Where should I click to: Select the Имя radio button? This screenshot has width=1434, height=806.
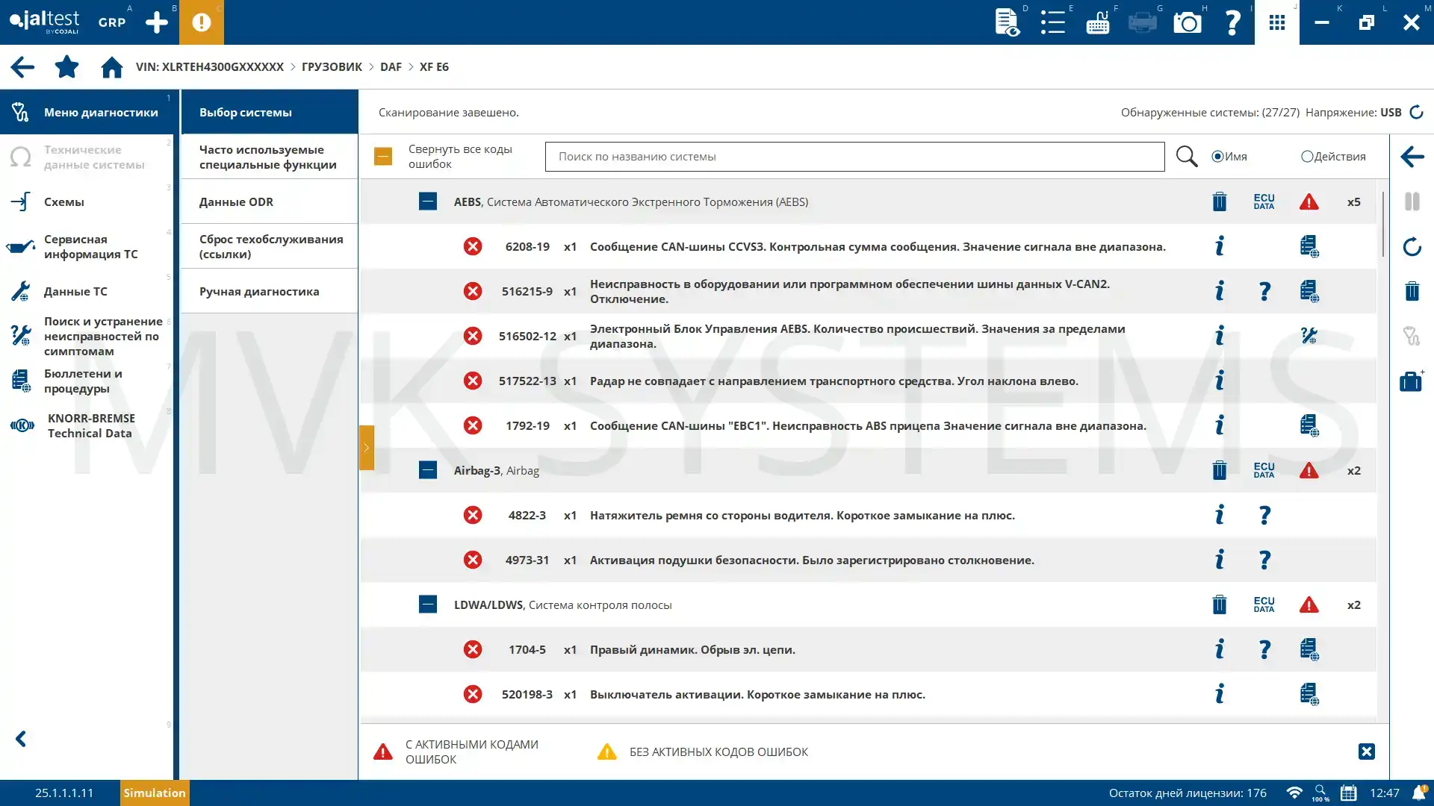[x=1217, y=157]
